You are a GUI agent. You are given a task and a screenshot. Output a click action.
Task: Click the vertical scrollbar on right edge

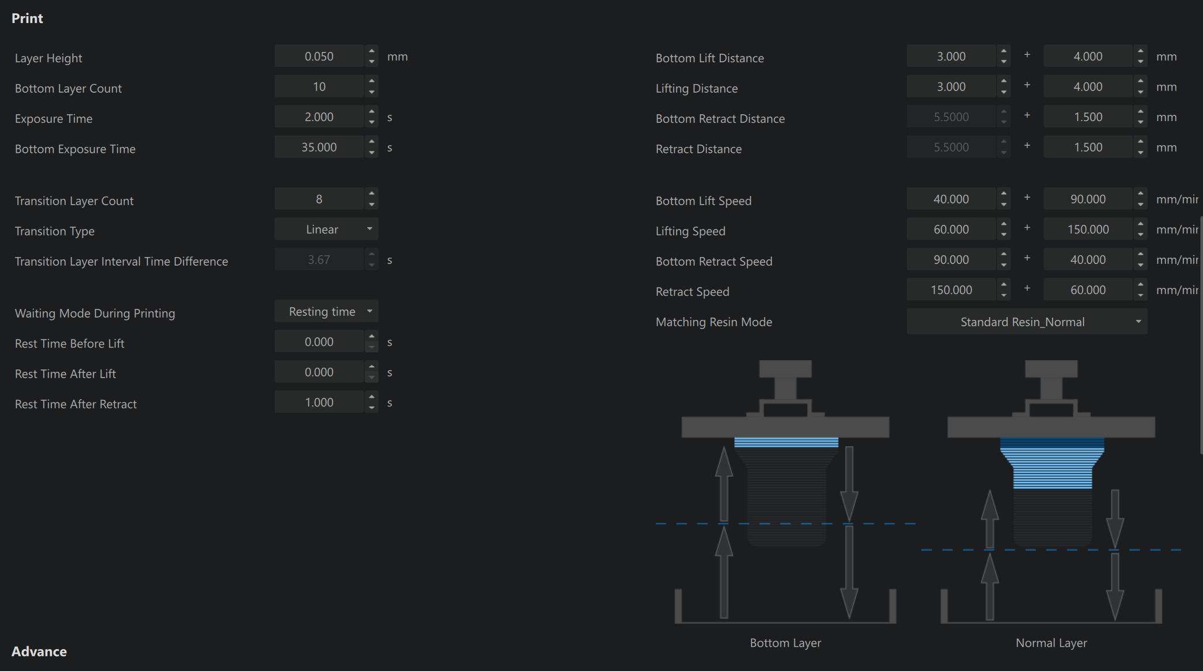click(x=1201, y=334)
